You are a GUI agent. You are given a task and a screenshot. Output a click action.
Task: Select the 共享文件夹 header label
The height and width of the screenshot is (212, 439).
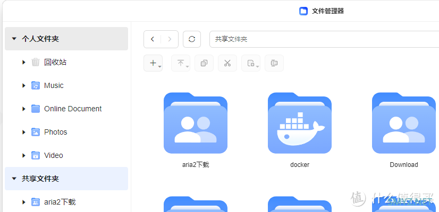click(x=40, y=179)
